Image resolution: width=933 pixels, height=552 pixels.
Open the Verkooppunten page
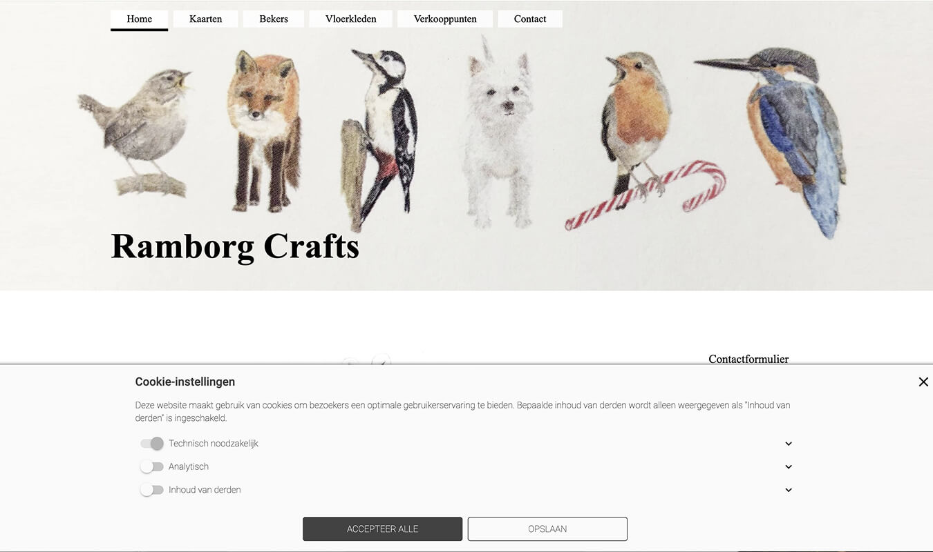pyautogui.click(x=445, y=19)
